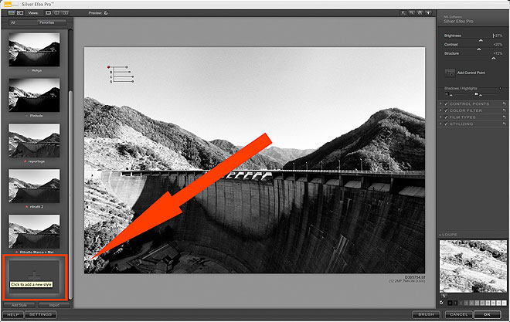Apply the Holga style thumbnail
This screenshot has height=322, width=510.
pyautogui.click(x=34, y=49)
